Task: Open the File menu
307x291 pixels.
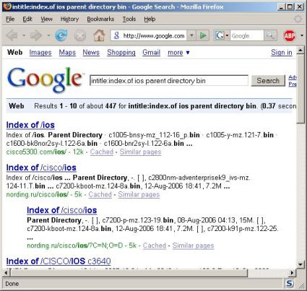Action: 10,19
